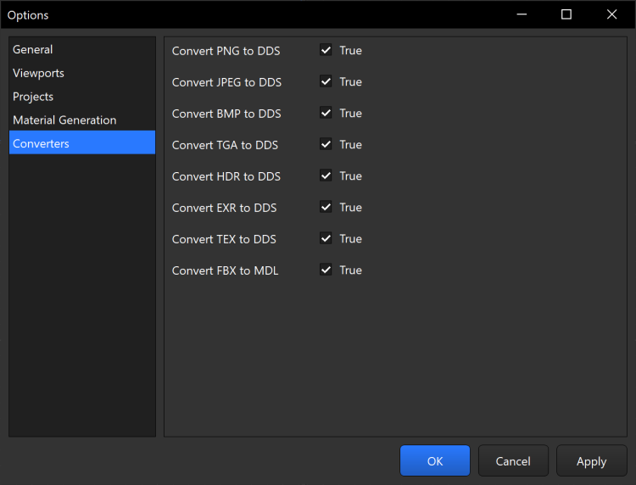Image resolution: width=636 pixels, height=485 pixels.
Task: Apply the converter settings
Action: click(x=591, y=461)
